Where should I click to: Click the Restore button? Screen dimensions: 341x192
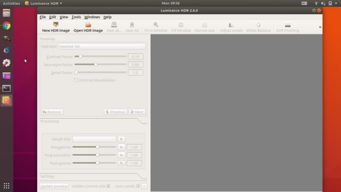(x=52, y=112)
